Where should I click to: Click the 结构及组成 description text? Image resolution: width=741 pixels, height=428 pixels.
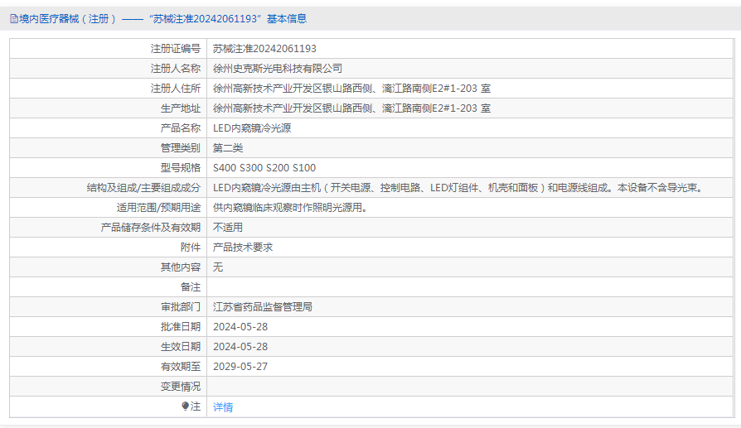459,187
